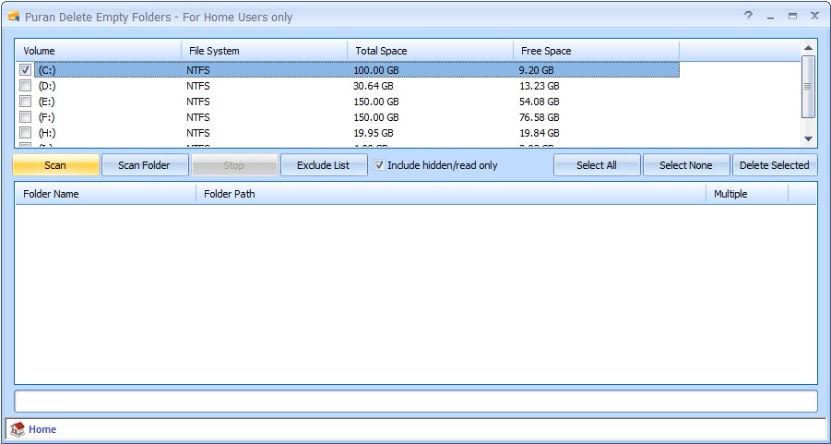Enable the F: drive checkbox

pyautogui.click(x=25, y=117)
